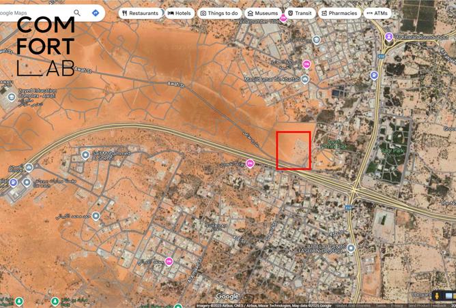Click the search magnifier icon
The height and width of the screenshot is (308, 456).
pos(78,12)
